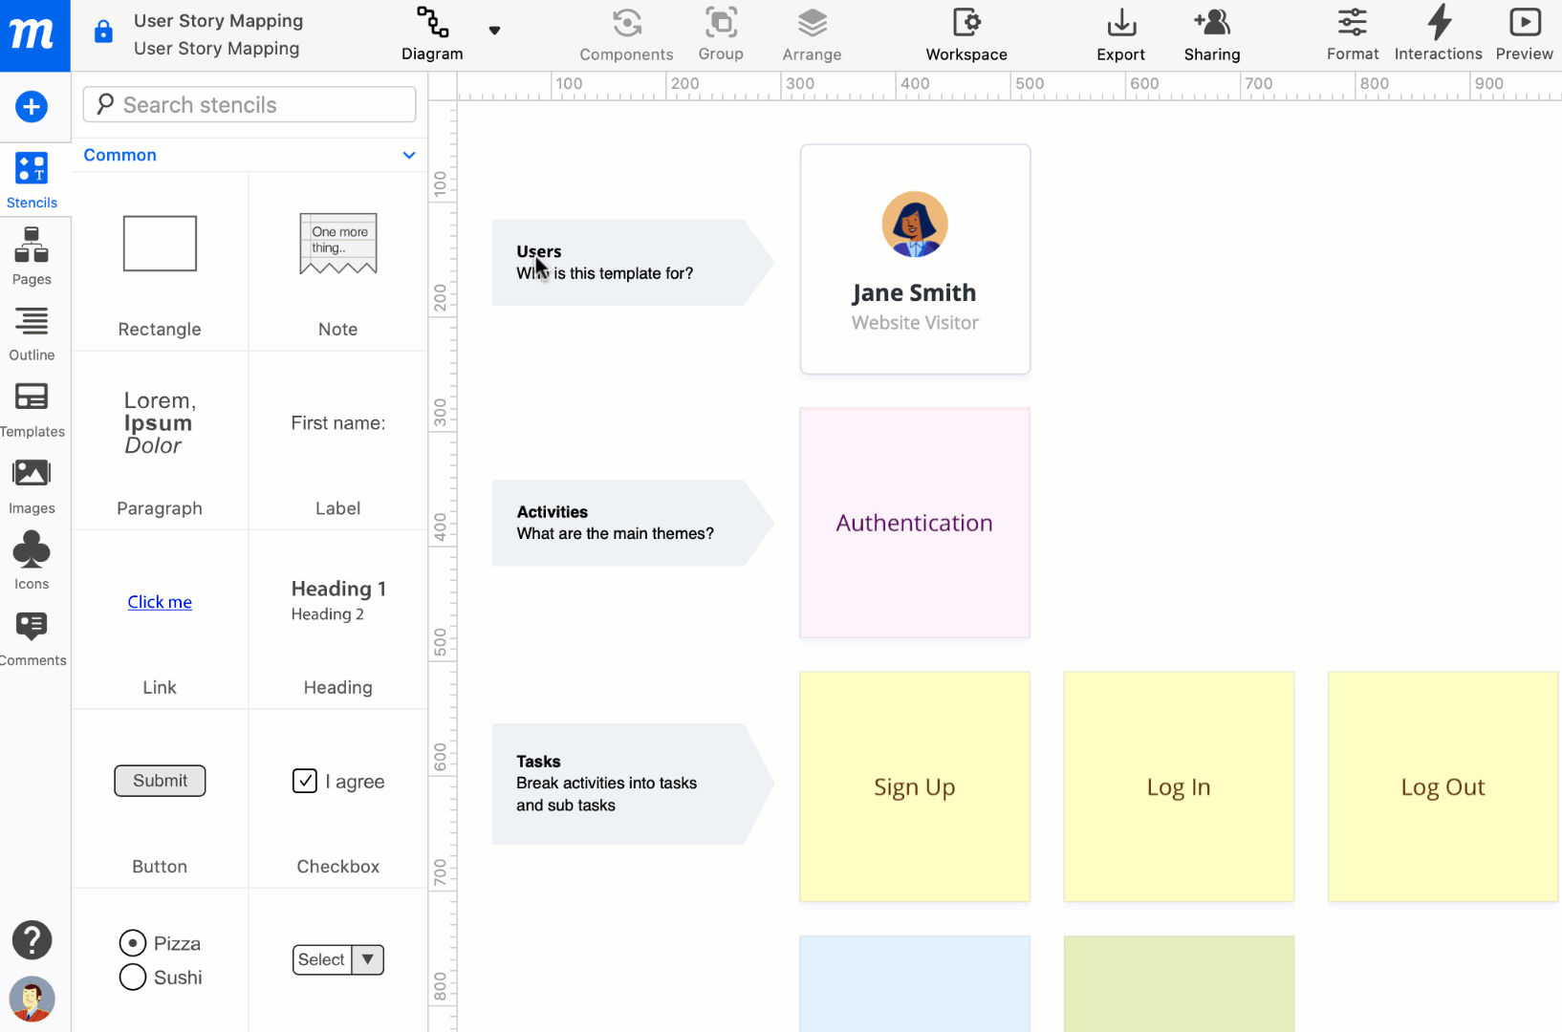Viewport: 1562px width, 1032px height.
Task: Collapse the Common stencils section
Action: [409, 155]
